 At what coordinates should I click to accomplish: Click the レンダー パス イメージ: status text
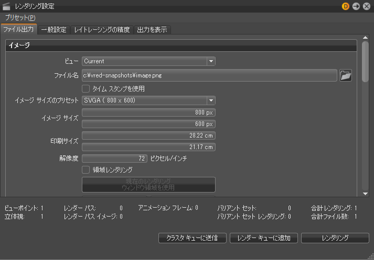pyautogui.click(x=91, y=217)
